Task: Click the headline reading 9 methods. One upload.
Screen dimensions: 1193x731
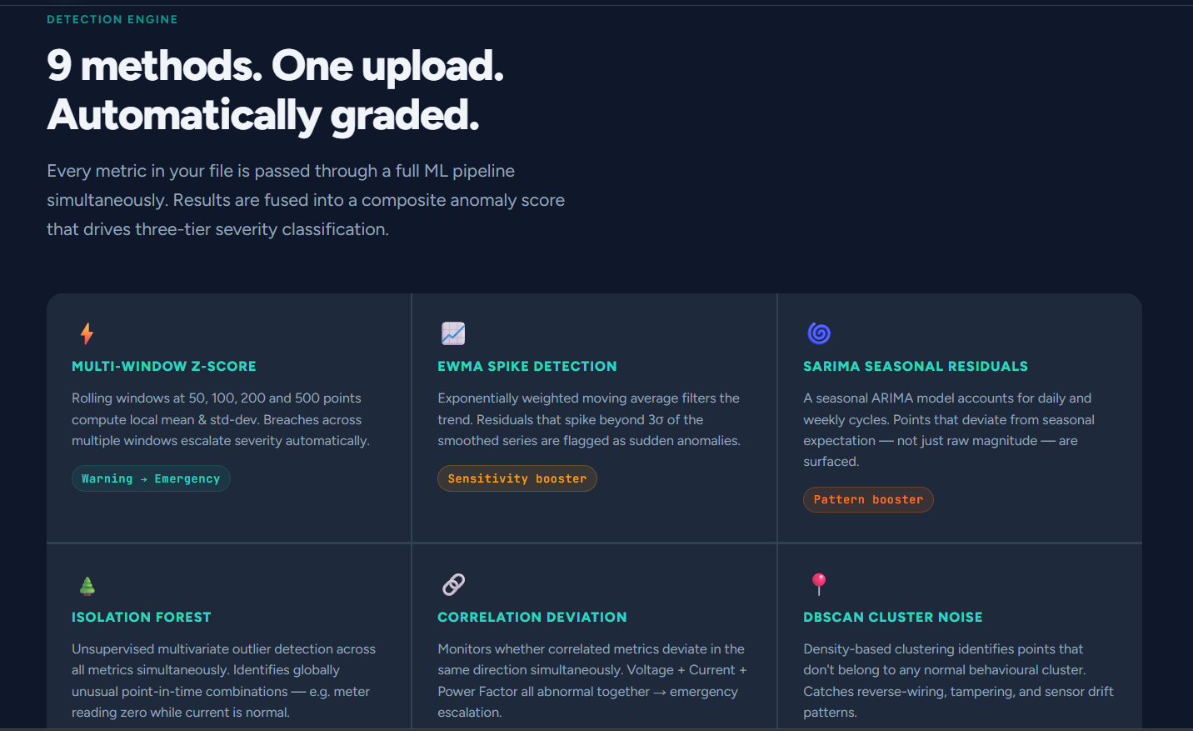Action: [x=276, y=67]
